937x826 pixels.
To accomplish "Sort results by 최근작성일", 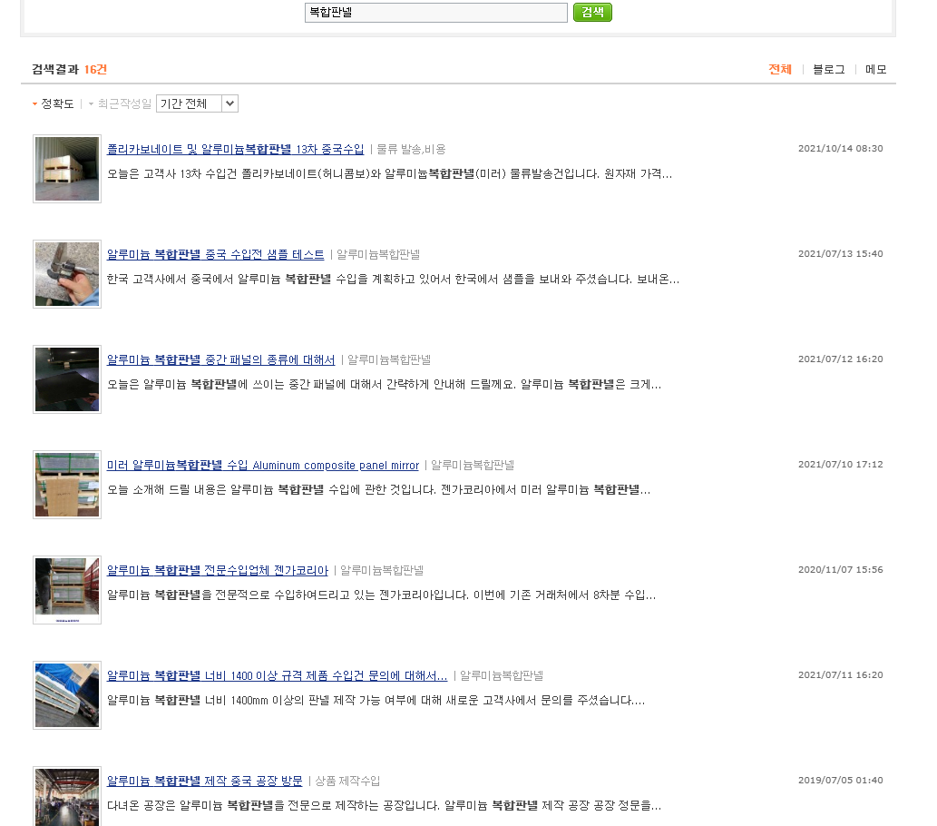I will 124,104.
